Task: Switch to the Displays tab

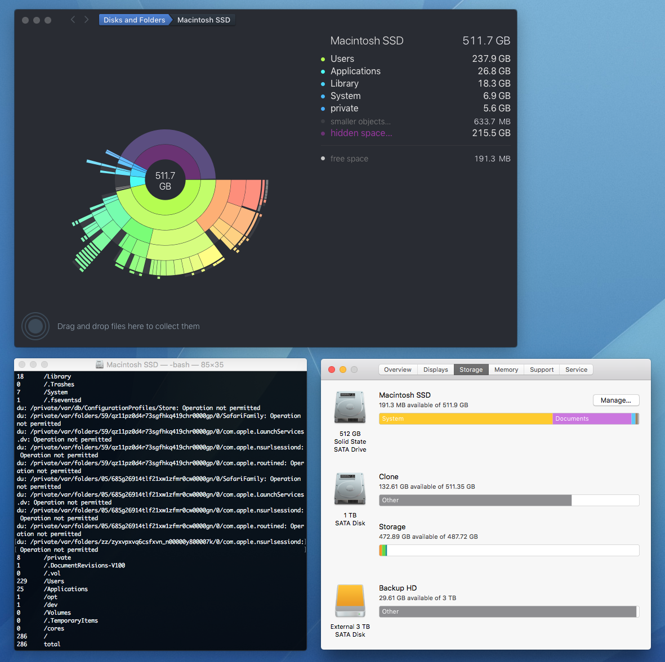Action: tap(436, 370)
